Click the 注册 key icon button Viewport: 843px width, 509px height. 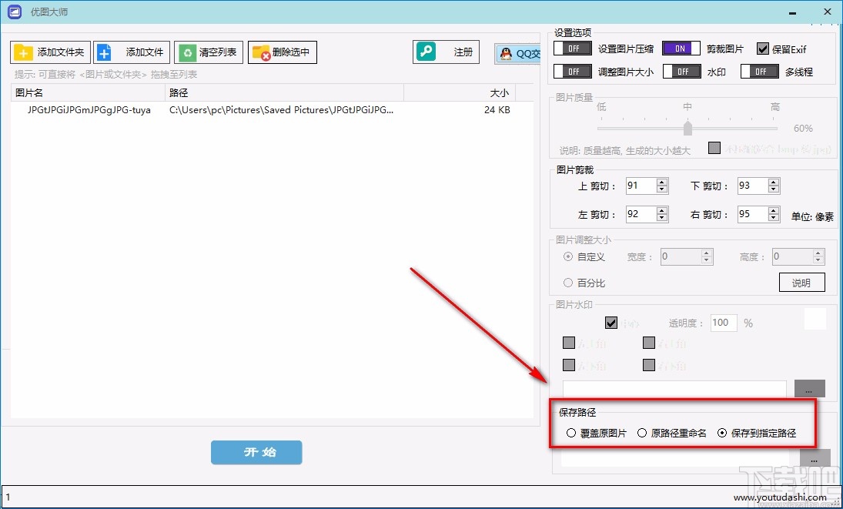point(446,52)
